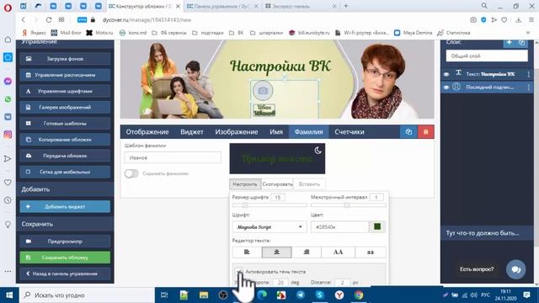The width and height of the screenshot is (539, 303).
Task: Click the hex color #28540e field
Action: point(340,226)
